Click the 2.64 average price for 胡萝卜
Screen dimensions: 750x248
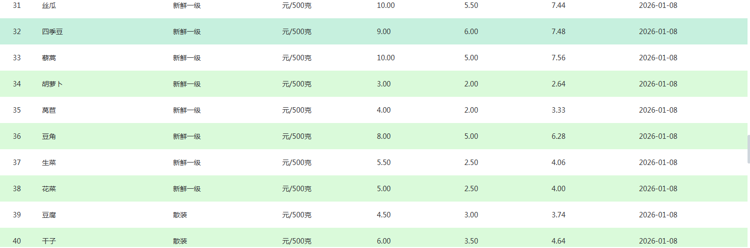click(558, 84)
